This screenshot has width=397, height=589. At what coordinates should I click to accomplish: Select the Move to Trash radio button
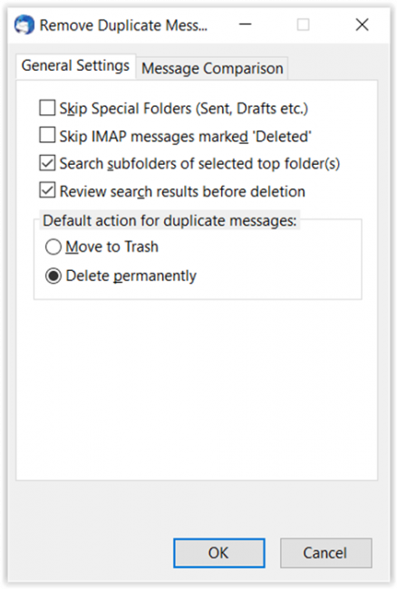(53, 247)
